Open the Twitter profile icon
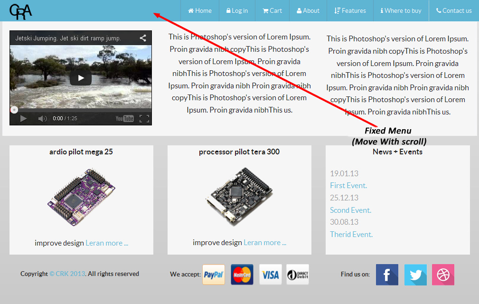The height and width of the screenshot is (304, 479). [415, 275]
